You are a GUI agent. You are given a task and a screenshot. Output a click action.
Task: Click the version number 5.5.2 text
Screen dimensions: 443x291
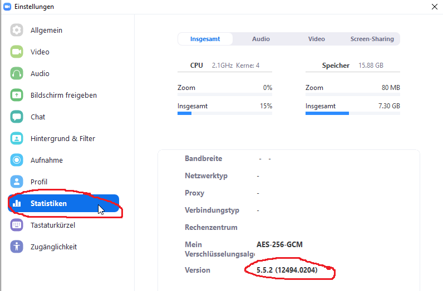point(287,270)
